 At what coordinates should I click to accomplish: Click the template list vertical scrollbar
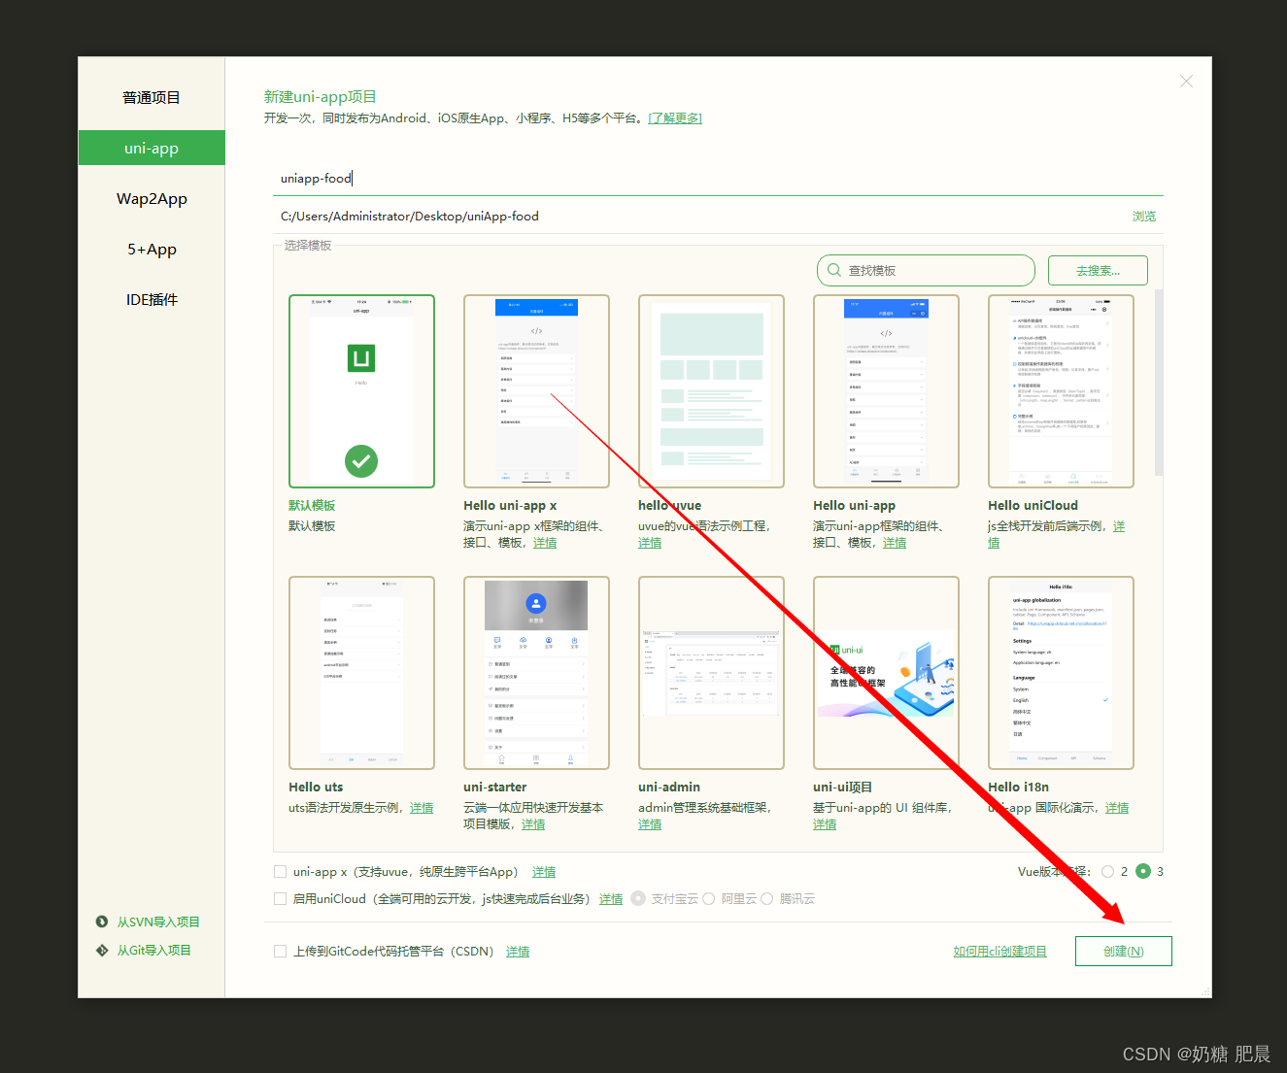tap(1159, 382)
